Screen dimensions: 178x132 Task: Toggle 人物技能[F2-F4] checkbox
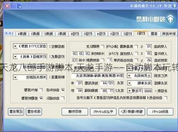point(136,54)
